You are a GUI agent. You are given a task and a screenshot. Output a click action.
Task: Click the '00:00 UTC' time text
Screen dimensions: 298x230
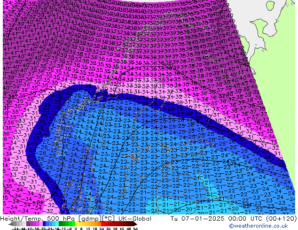(x=246, y=219)
